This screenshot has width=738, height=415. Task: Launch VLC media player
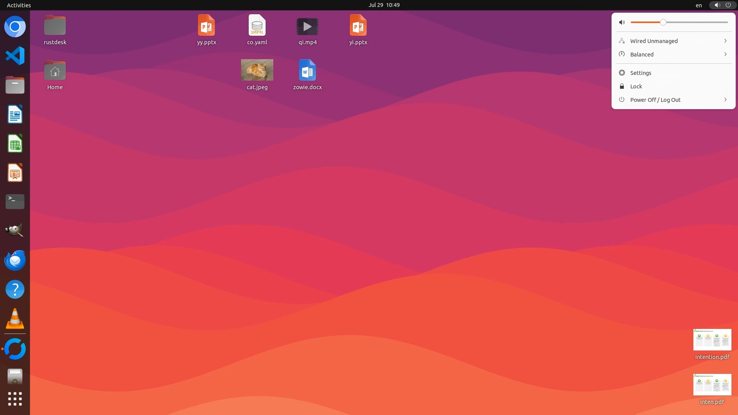[15, 319]
